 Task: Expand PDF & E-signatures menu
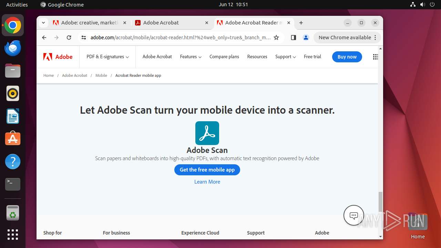[x=107, y=57]
